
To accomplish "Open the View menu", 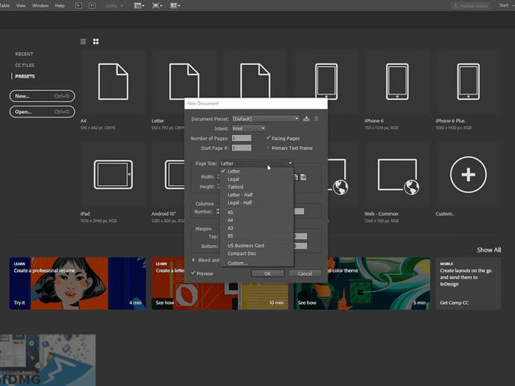I will (21, 5).
